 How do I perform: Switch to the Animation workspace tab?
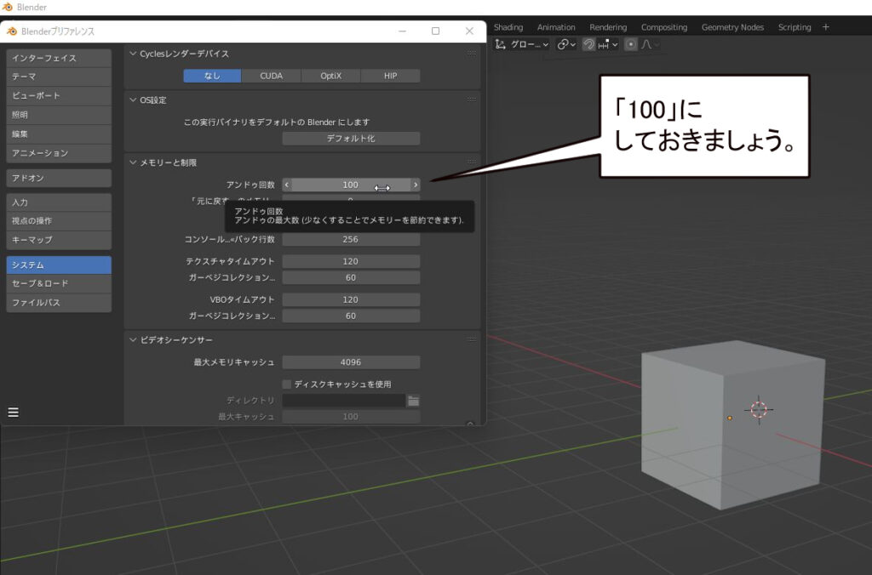556,27
